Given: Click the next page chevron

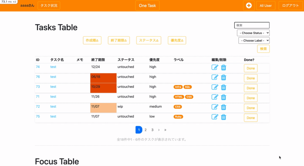Looking at the screenshot, I should pos(159,130).
